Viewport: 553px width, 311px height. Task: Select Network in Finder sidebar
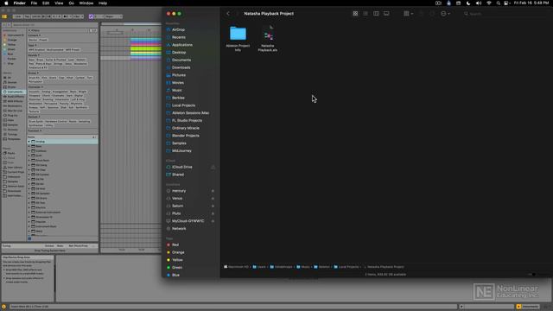point(179,228)
